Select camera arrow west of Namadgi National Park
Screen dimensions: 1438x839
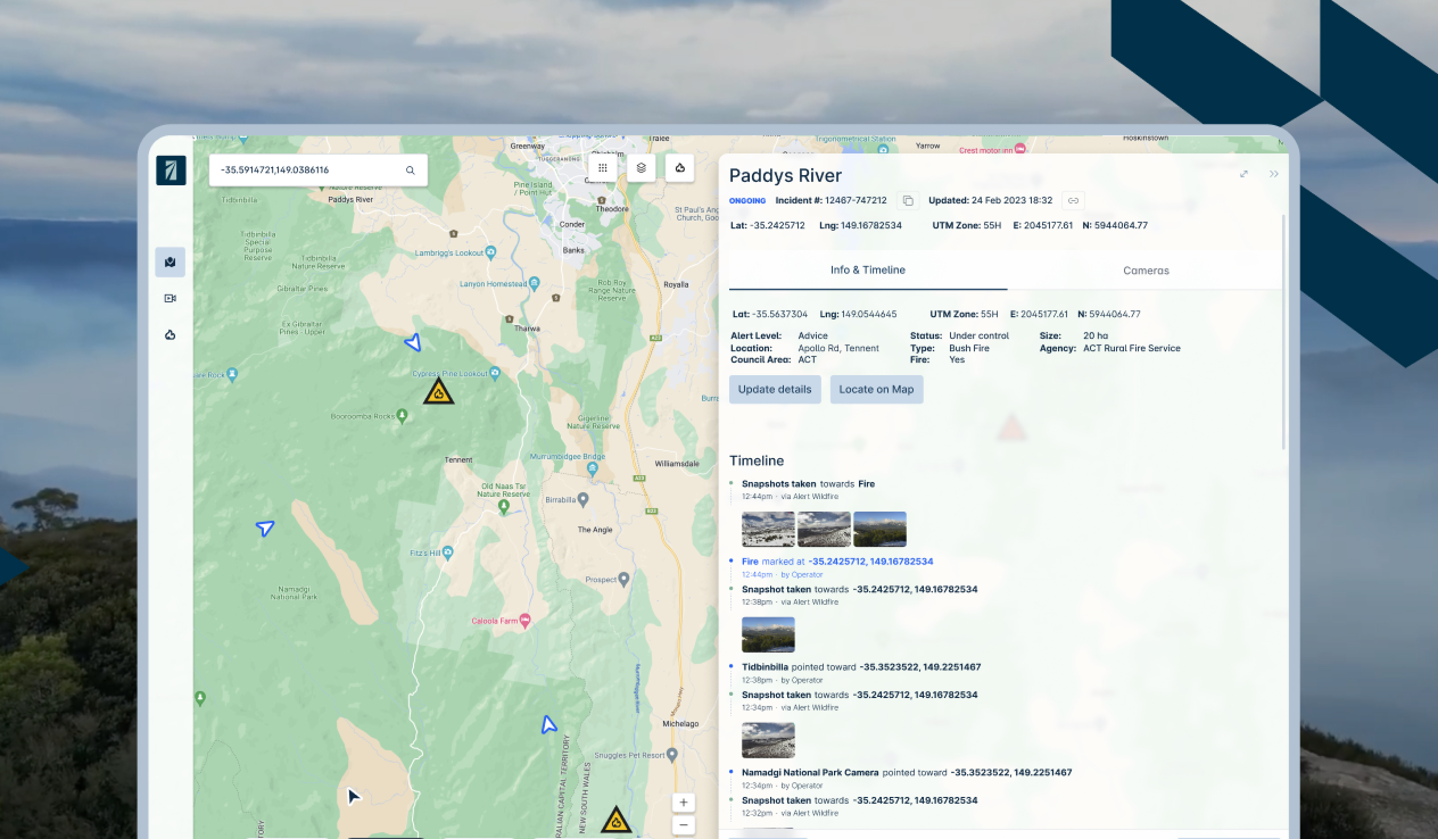click(265, 528)
